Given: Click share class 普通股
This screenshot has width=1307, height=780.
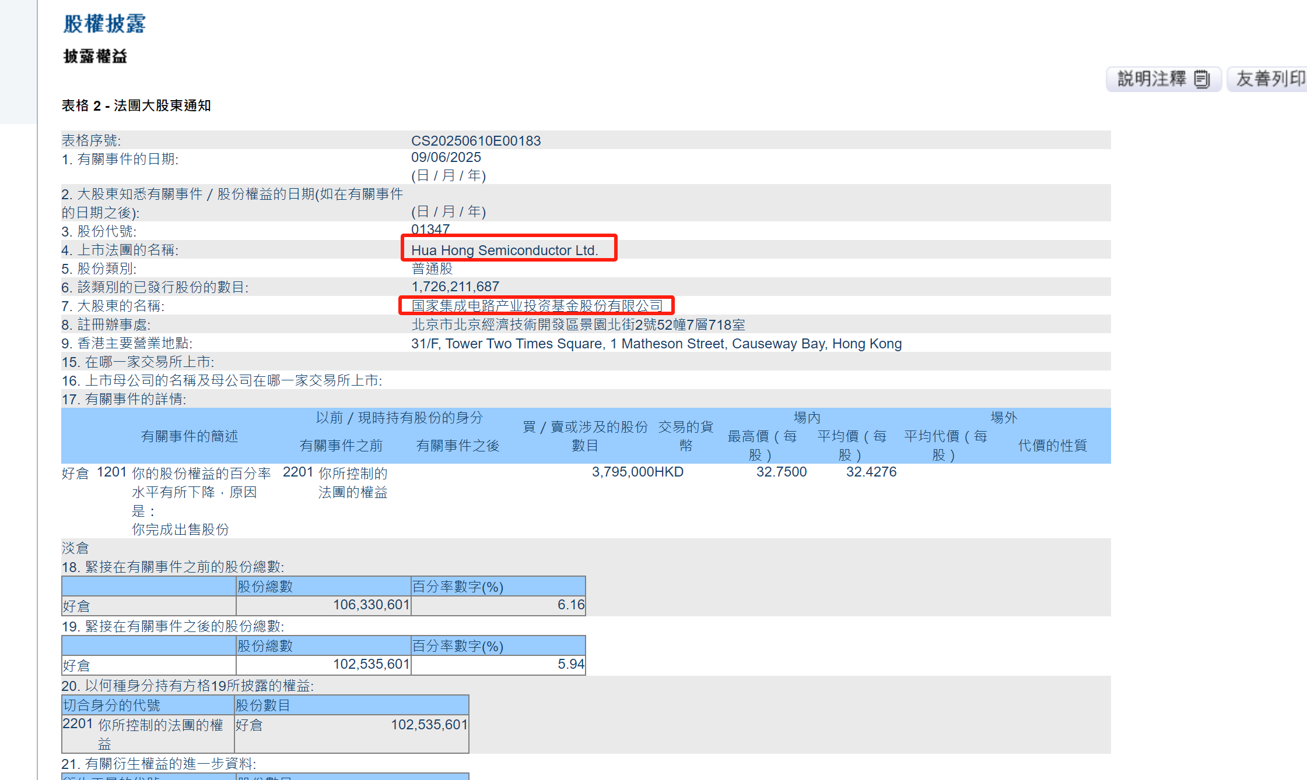Looking at the screenshot, I should pos(432,269).
